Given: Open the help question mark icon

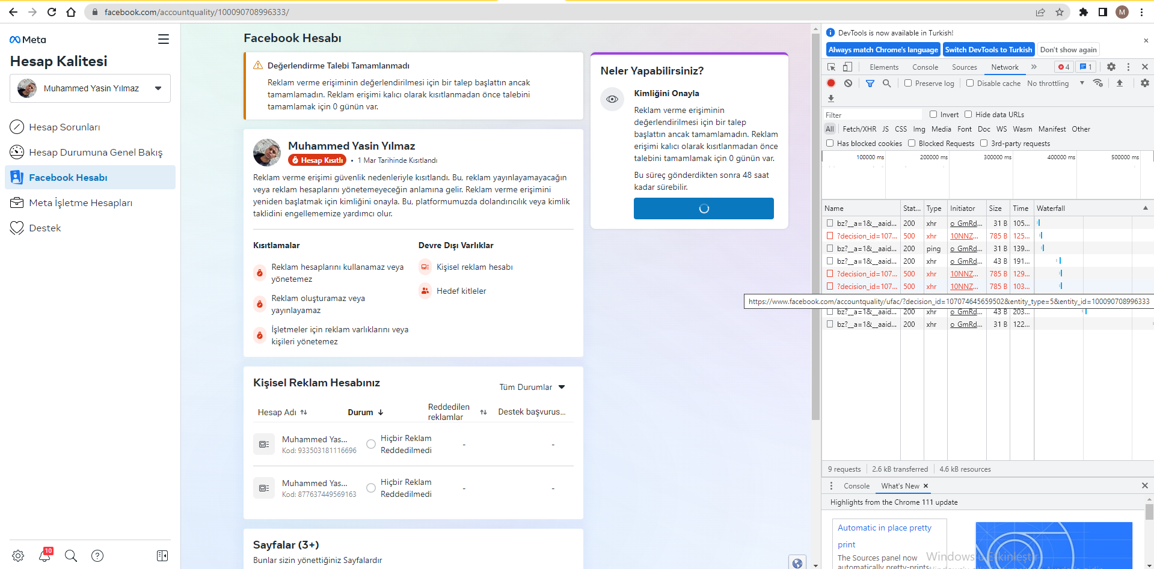Looking at the screenshot, I should coord(97,556).
